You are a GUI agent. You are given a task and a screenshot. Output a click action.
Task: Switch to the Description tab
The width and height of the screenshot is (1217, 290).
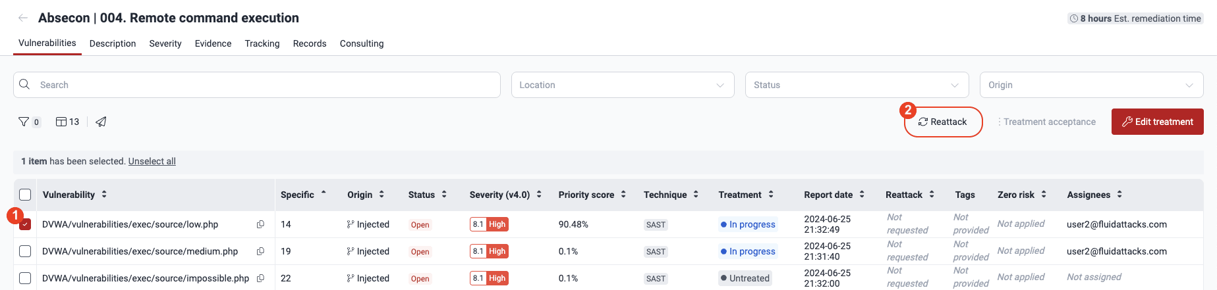113,43
